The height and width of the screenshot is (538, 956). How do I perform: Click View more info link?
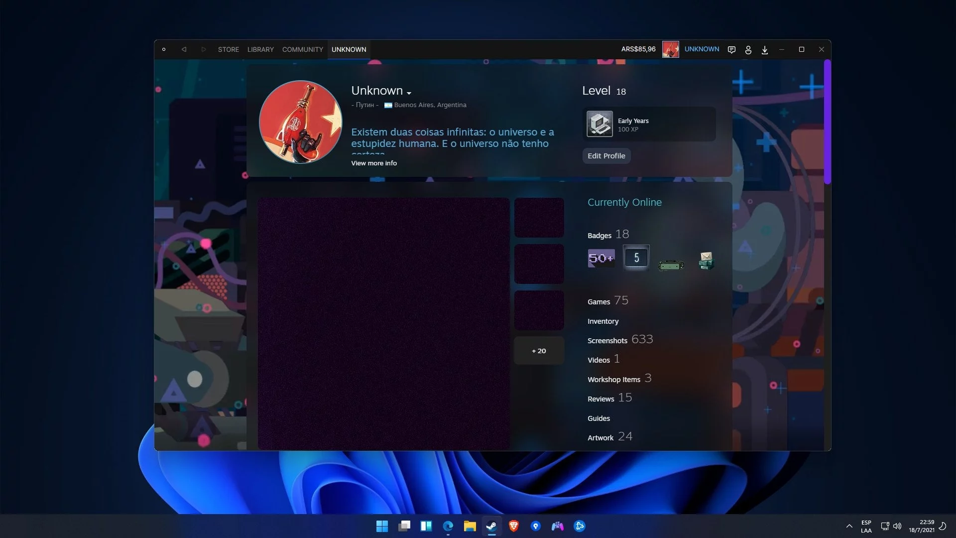click(374, 163)
